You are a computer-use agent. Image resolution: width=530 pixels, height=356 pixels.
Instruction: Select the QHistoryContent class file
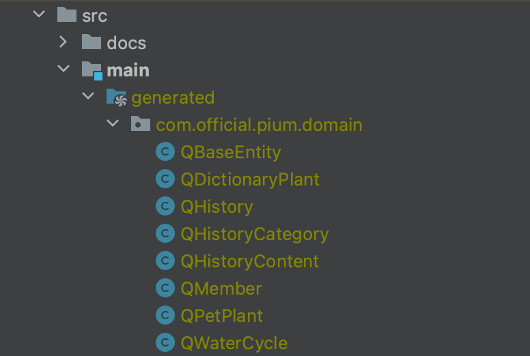click(x=249, y=261)
